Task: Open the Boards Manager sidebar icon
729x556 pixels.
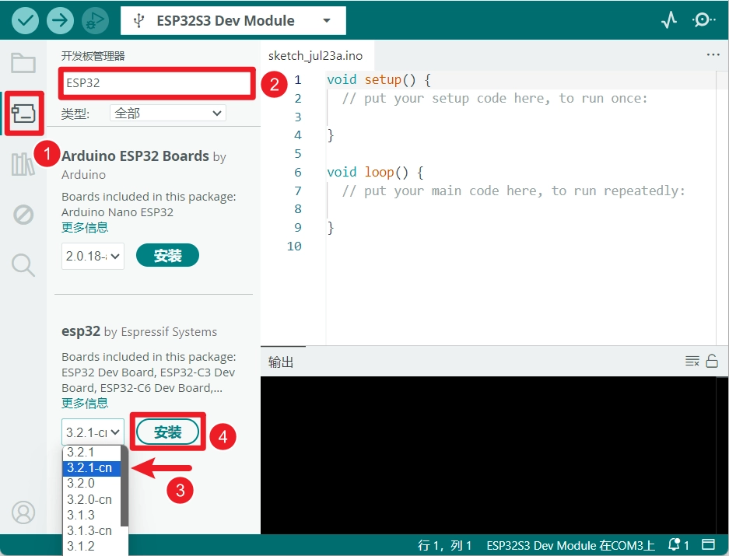Action: [23, 114]
